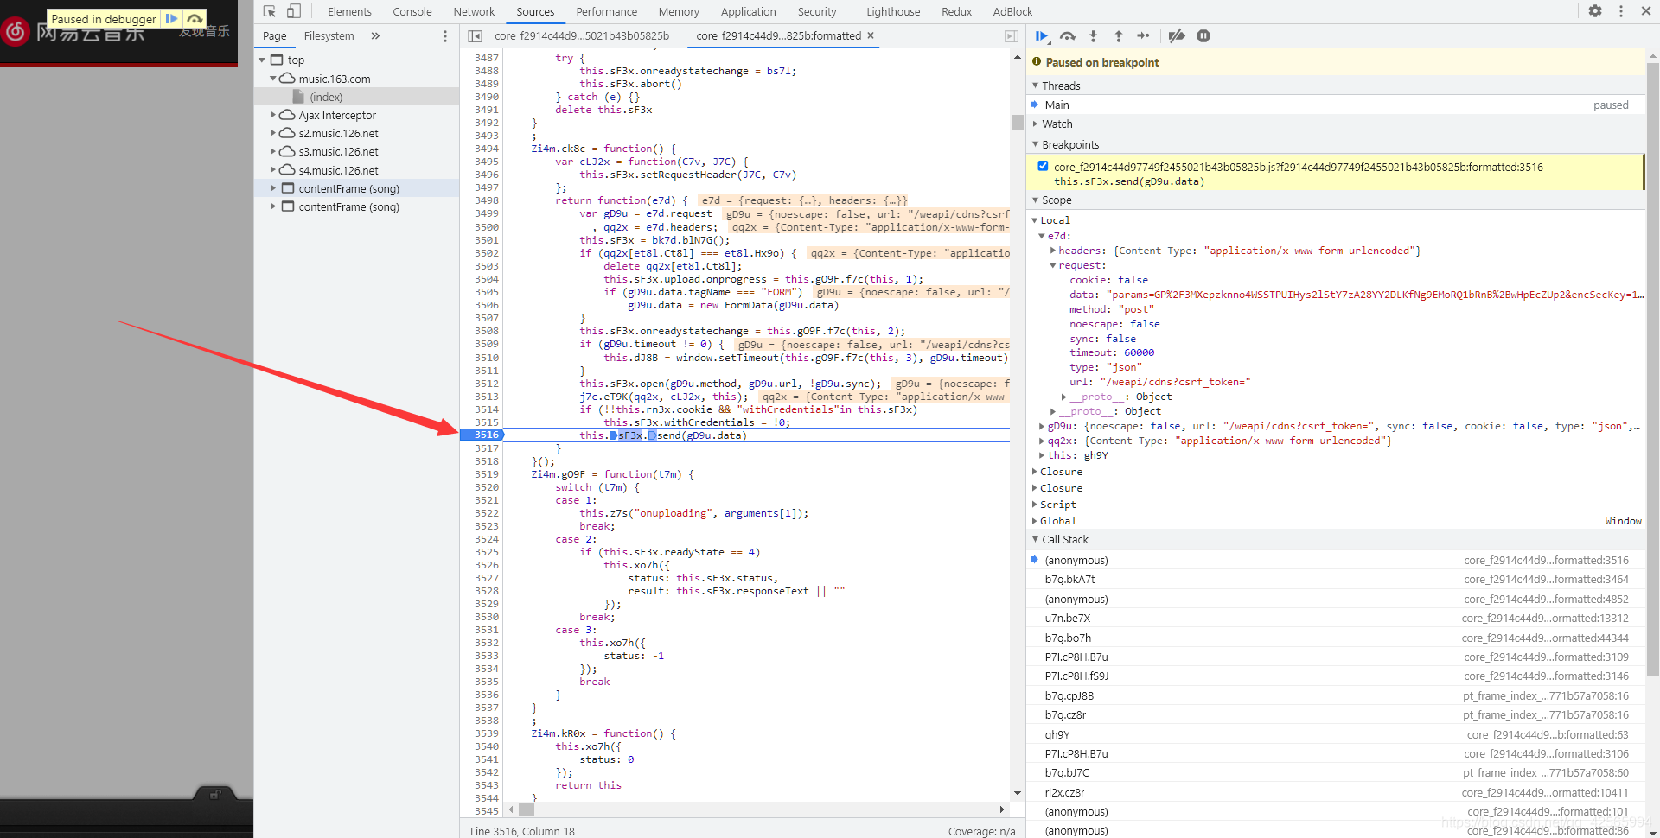Toggle pause on exceptions icon
This screenshot has height=838, width=1660.
(1203, 35)
